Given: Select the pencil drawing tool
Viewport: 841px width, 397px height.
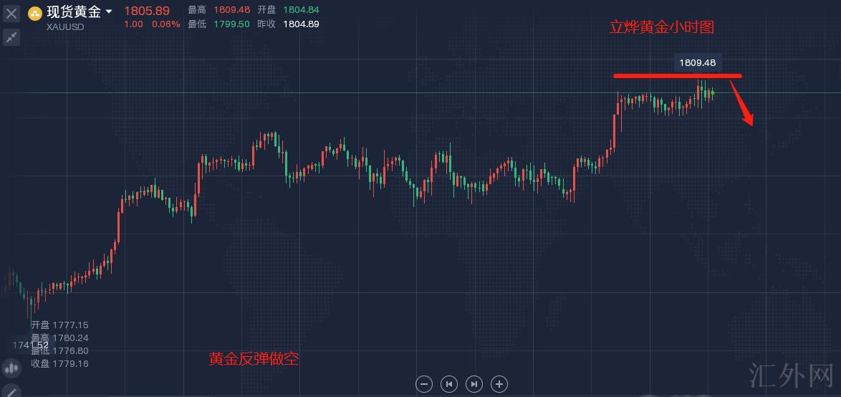Looking at the screenshot, I should click(11, 391).
